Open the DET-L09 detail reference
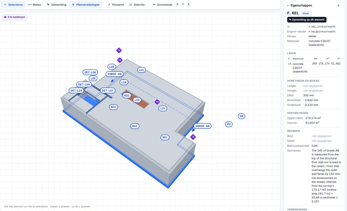347x211 pixels. point(84,84)
